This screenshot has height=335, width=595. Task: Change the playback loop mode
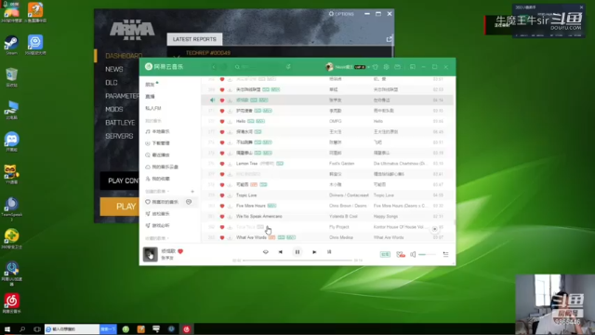(266, 252)
